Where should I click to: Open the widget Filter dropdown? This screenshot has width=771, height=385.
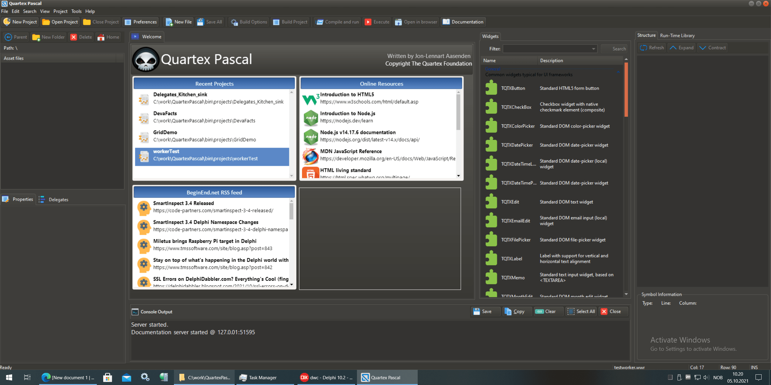[593, 49]
